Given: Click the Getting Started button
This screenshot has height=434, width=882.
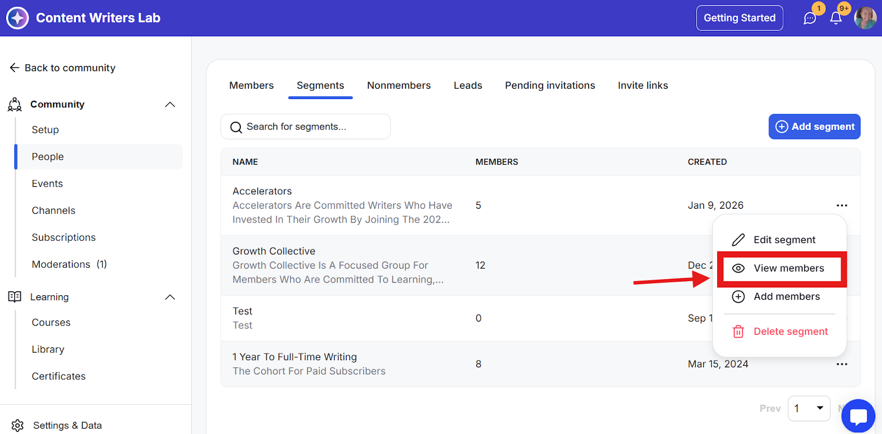Looking at the screenshot, I should [739, 18].
